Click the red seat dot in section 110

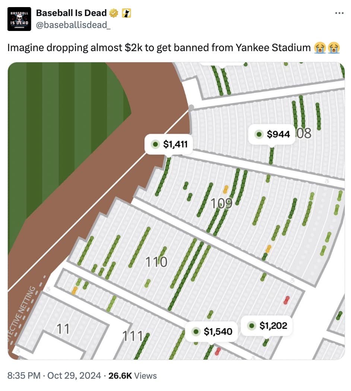click(286, 300)
